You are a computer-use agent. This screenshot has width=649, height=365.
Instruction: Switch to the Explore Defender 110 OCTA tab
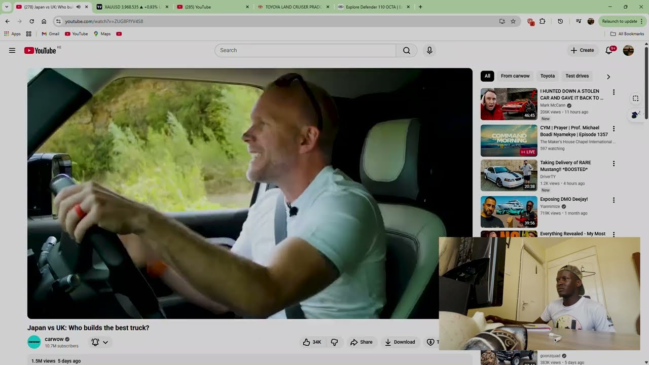375,7
